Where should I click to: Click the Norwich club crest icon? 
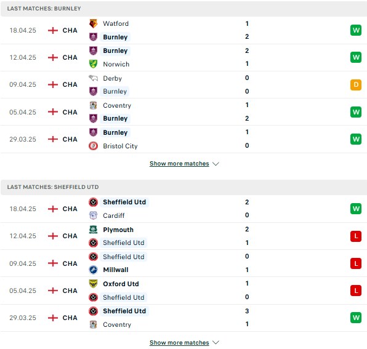pos(93,64)
